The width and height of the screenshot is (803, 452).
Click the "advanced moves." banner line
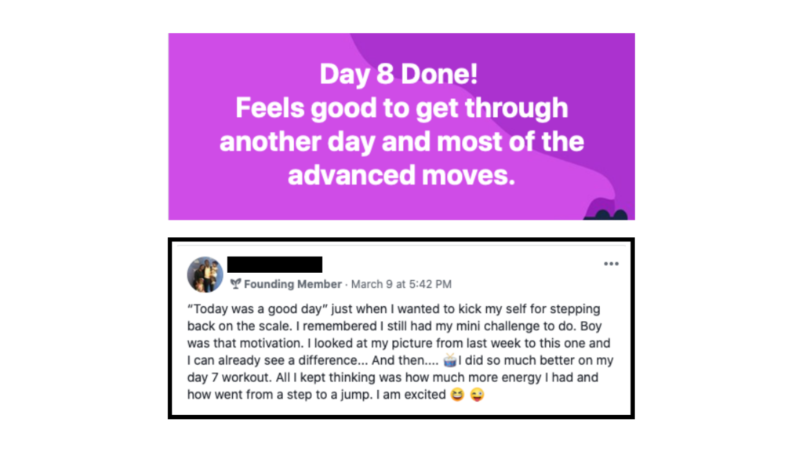pos(401,175)
